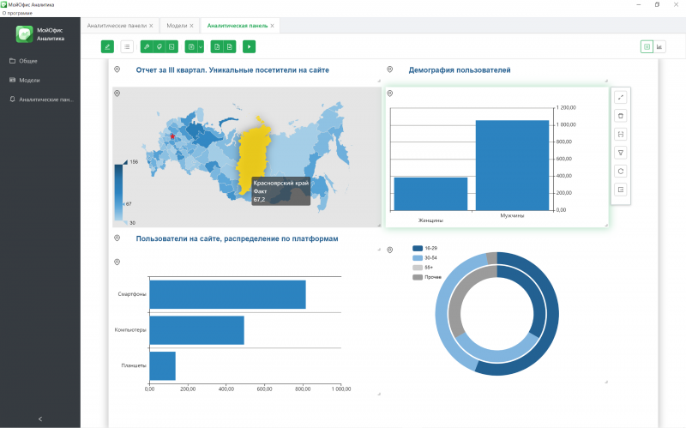Collapse the left sidebar with the chevron
Viewport: 686px width, 428px height.
(x=40, y=418)
